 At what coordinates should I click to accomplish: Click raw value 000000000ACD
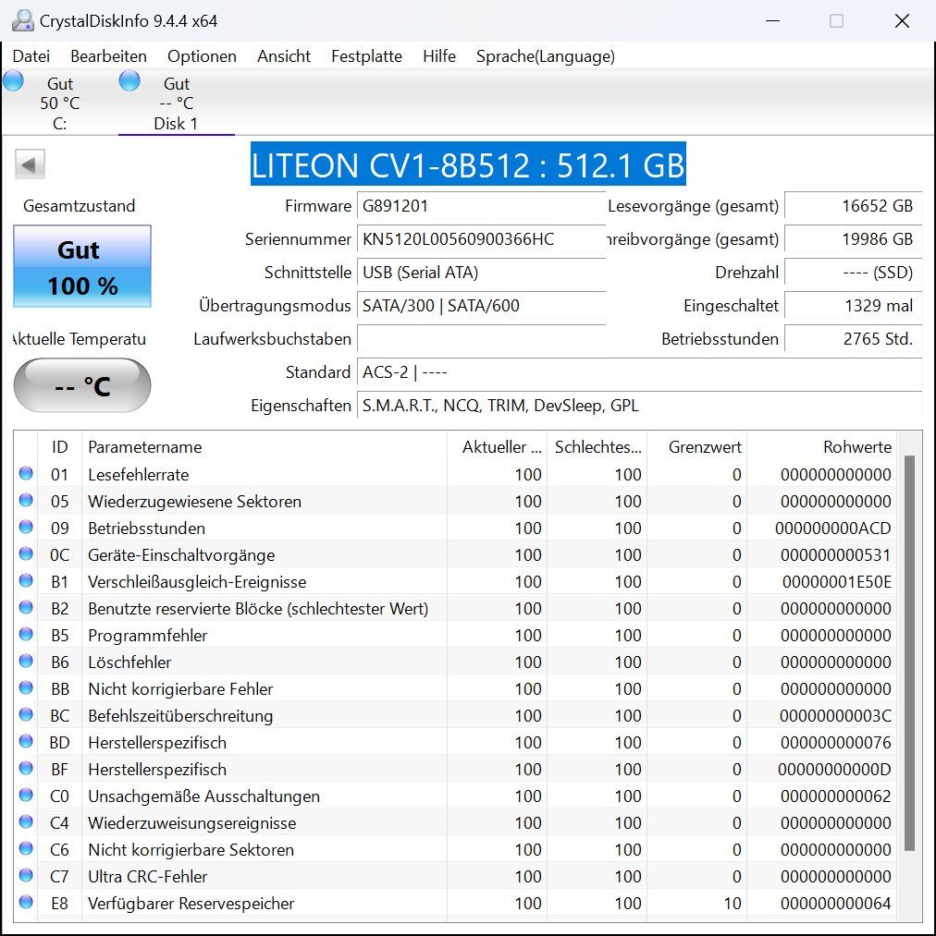(832, 529)
